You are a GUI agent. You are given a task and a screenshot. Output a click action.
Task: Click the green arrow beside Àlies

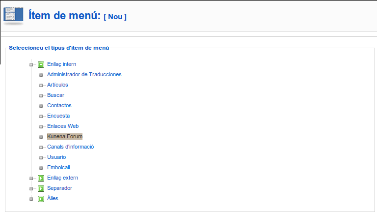pos(41,199)
